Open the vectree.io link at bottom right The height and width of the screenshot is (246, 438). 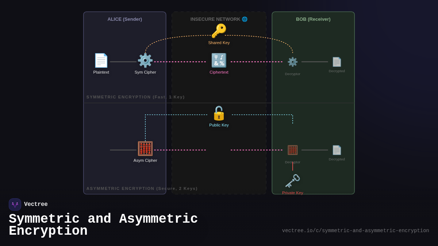tap(356, 230)
